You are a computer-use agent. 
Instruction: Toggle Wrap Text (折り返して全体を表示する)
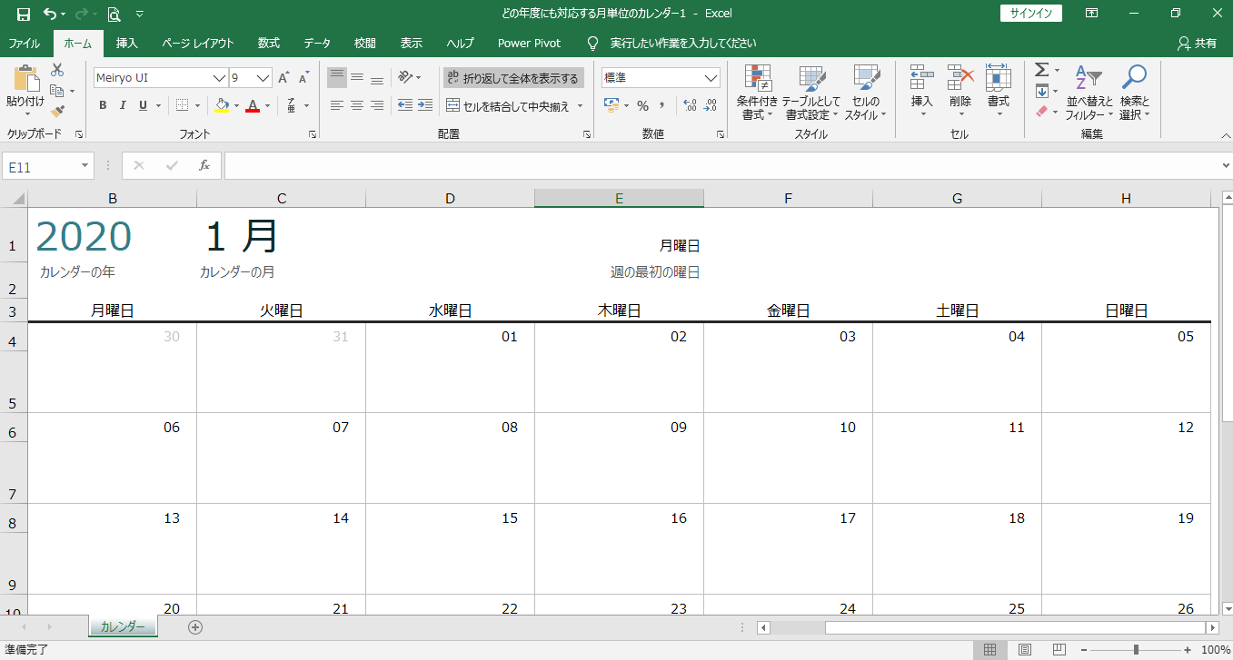pos(513,78)
